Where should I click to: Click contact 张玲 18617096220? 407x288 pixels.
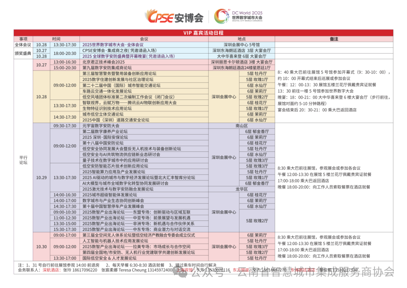80,270
